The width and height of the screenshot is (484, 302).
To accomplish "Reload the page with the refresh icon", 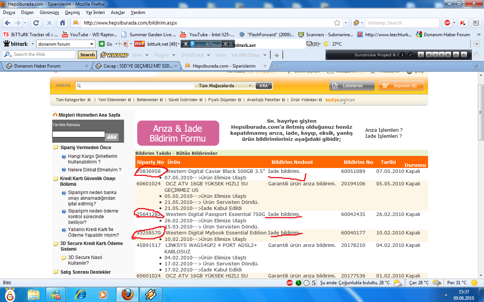I will click(36, 23).
